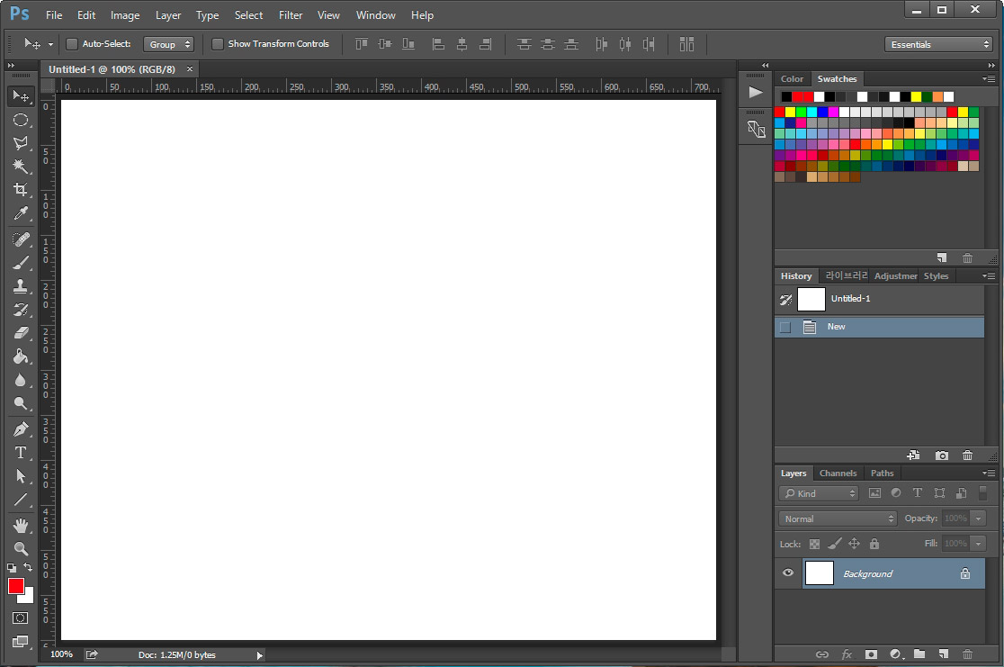Select the Eraser tool

tap(21, 332)
